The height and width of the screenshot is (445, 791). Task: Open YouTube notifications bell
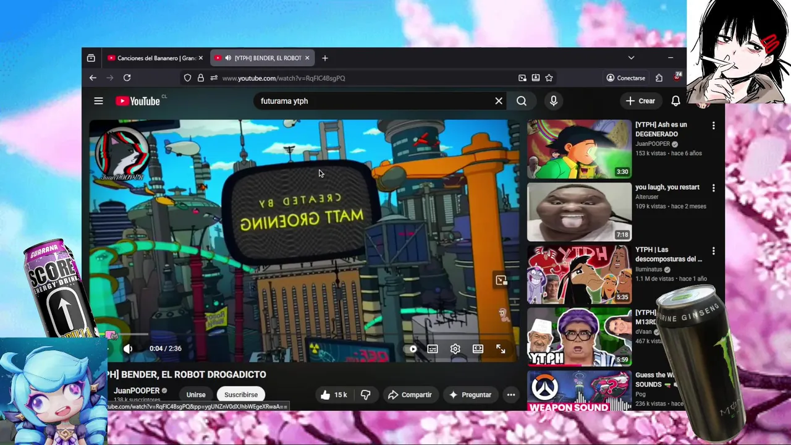point(675,101)
